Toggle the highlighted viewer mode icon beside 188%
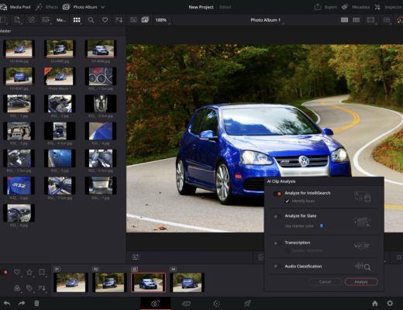Screen dimensions: 403x310 [x=145, y=20]
